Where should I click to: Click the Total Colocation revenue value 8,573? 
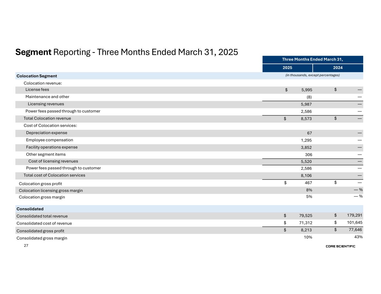(306, 119)
